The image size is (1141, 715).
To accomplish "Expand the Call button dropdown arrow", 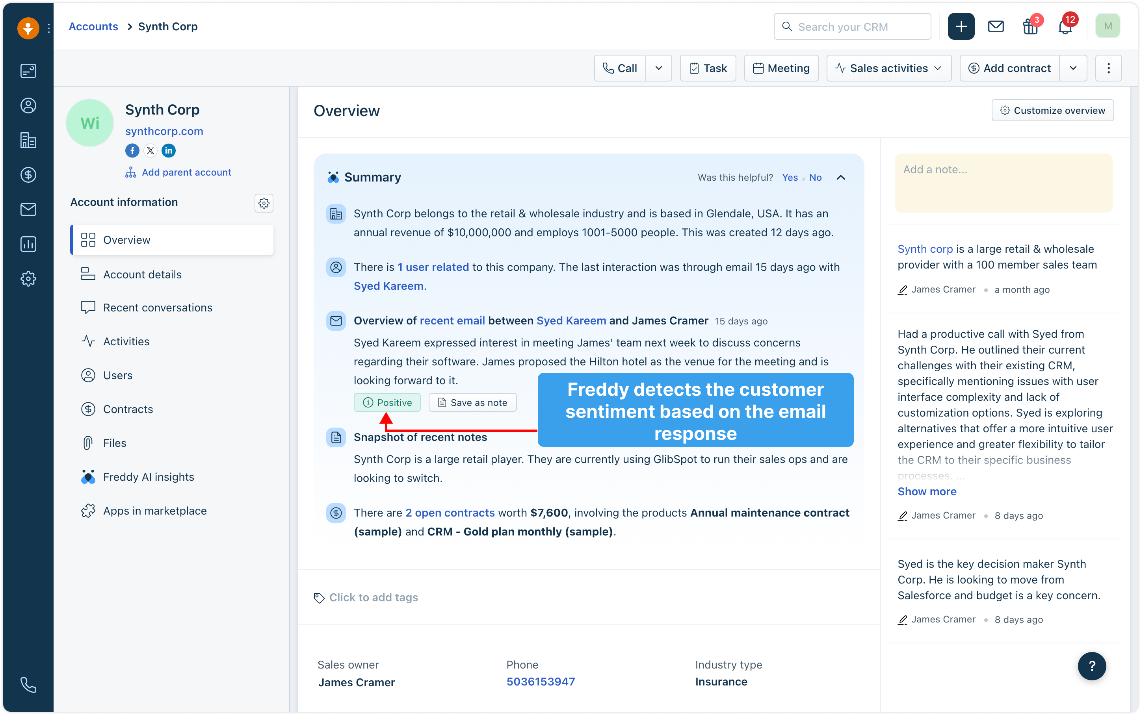I will [x=658, y=68].
